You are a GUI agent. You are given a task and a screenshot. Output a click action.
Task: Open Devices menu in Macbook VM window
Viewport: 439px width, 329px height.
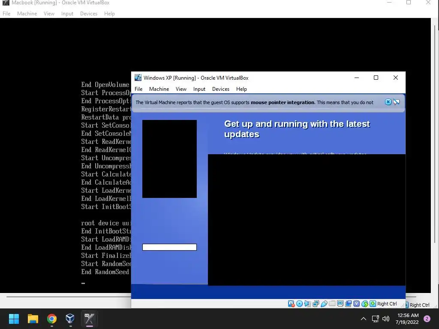click(x=89, y=14)
